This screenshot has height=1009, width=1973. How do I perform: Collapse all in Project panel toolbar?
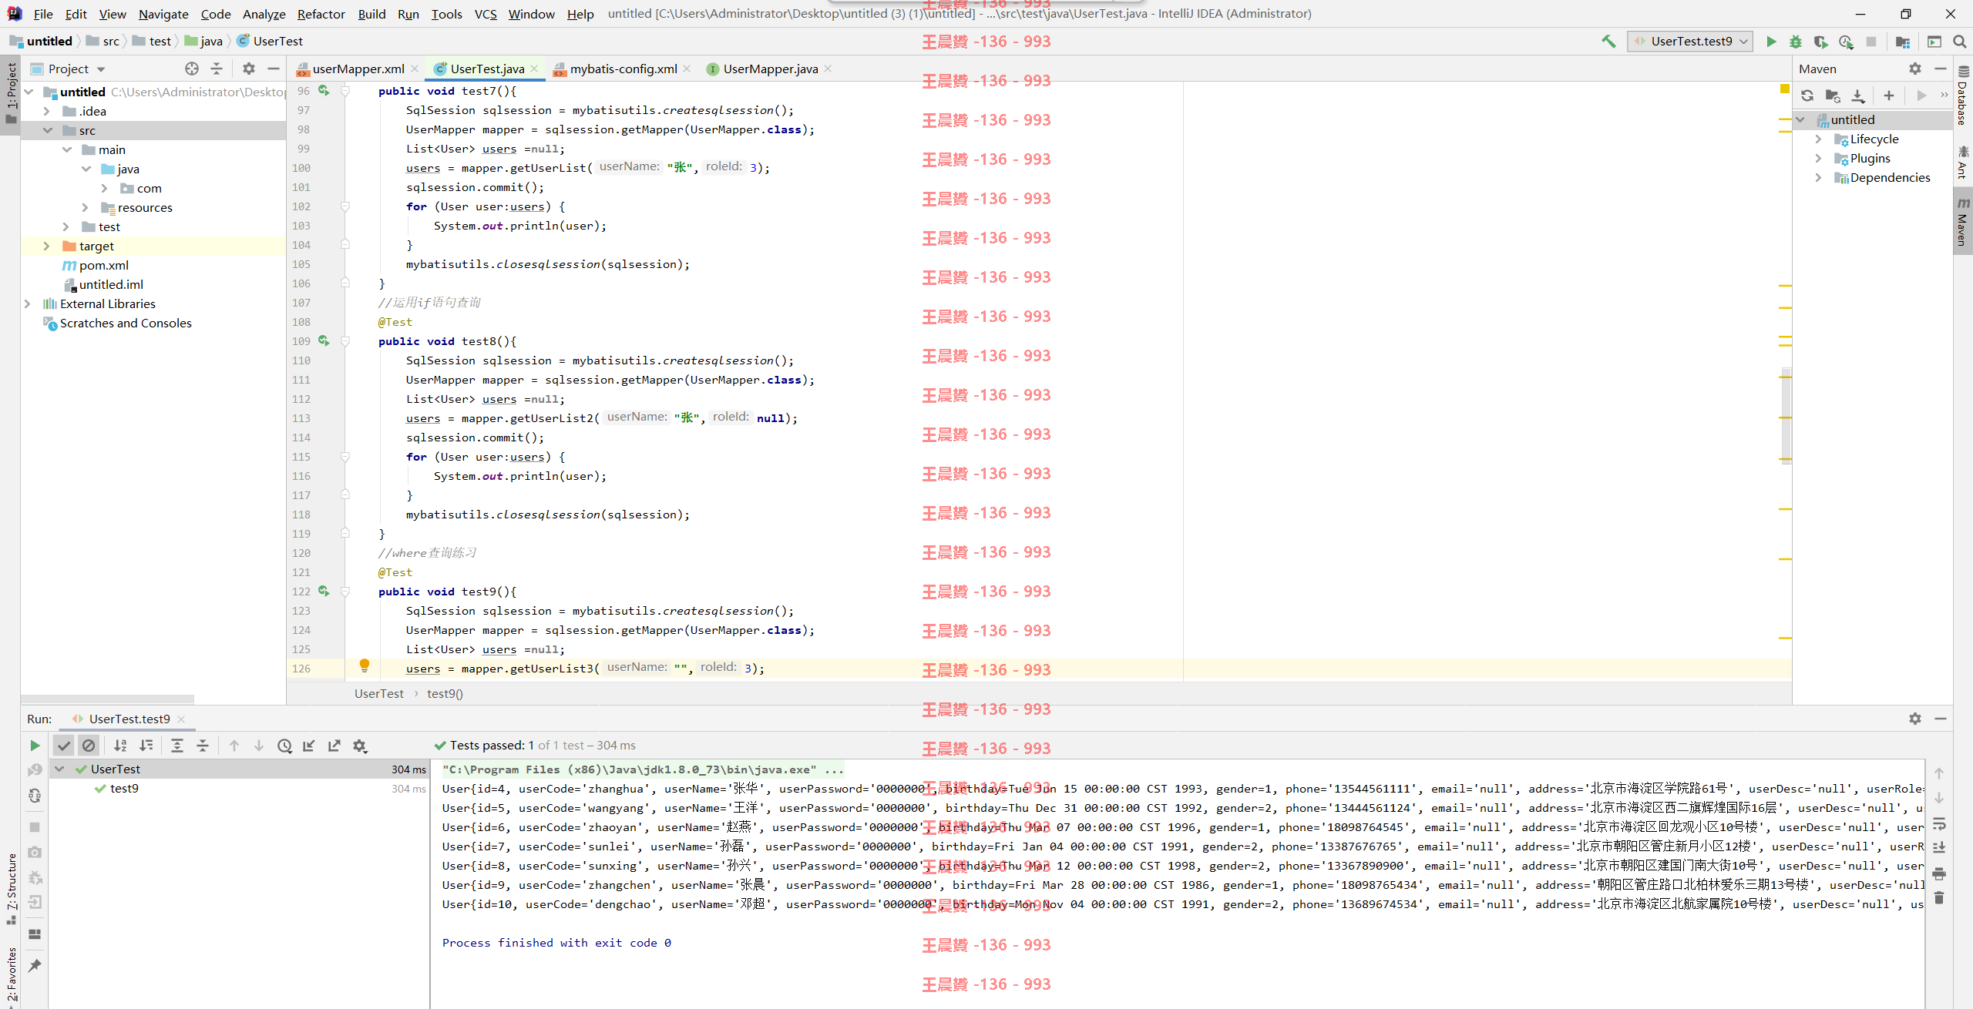(217, 69)
